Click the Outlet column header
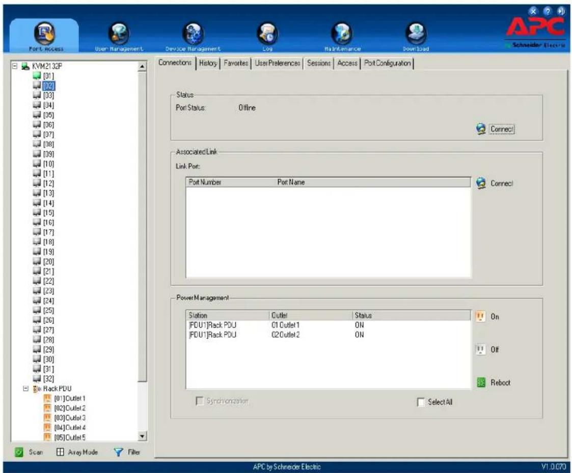Screen dimensions: 572x473 click(311, 316)
